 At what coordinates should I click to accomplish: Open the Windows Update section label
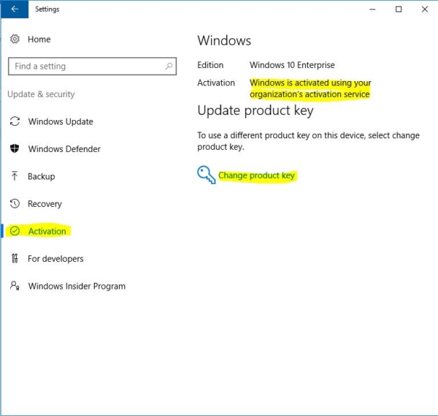61,121
